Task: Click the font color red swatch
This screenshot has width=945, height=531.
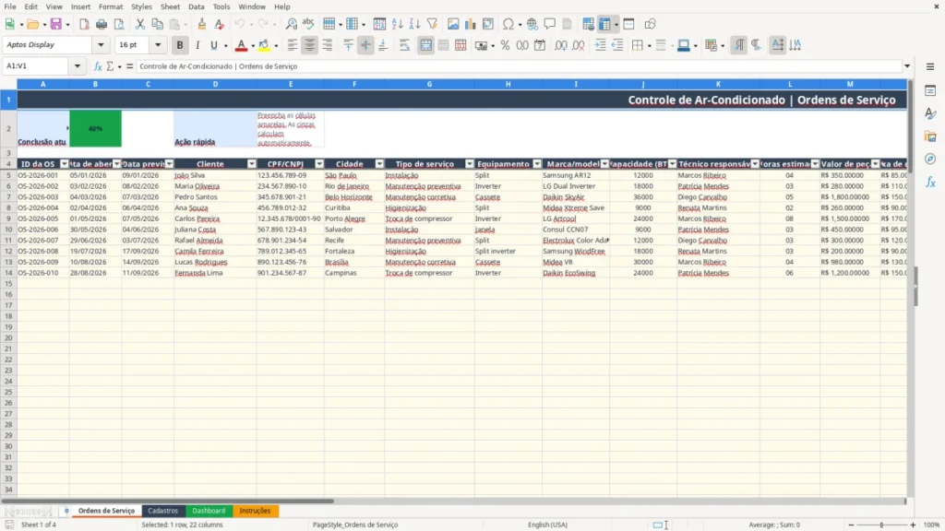Action: click(241, 45)
